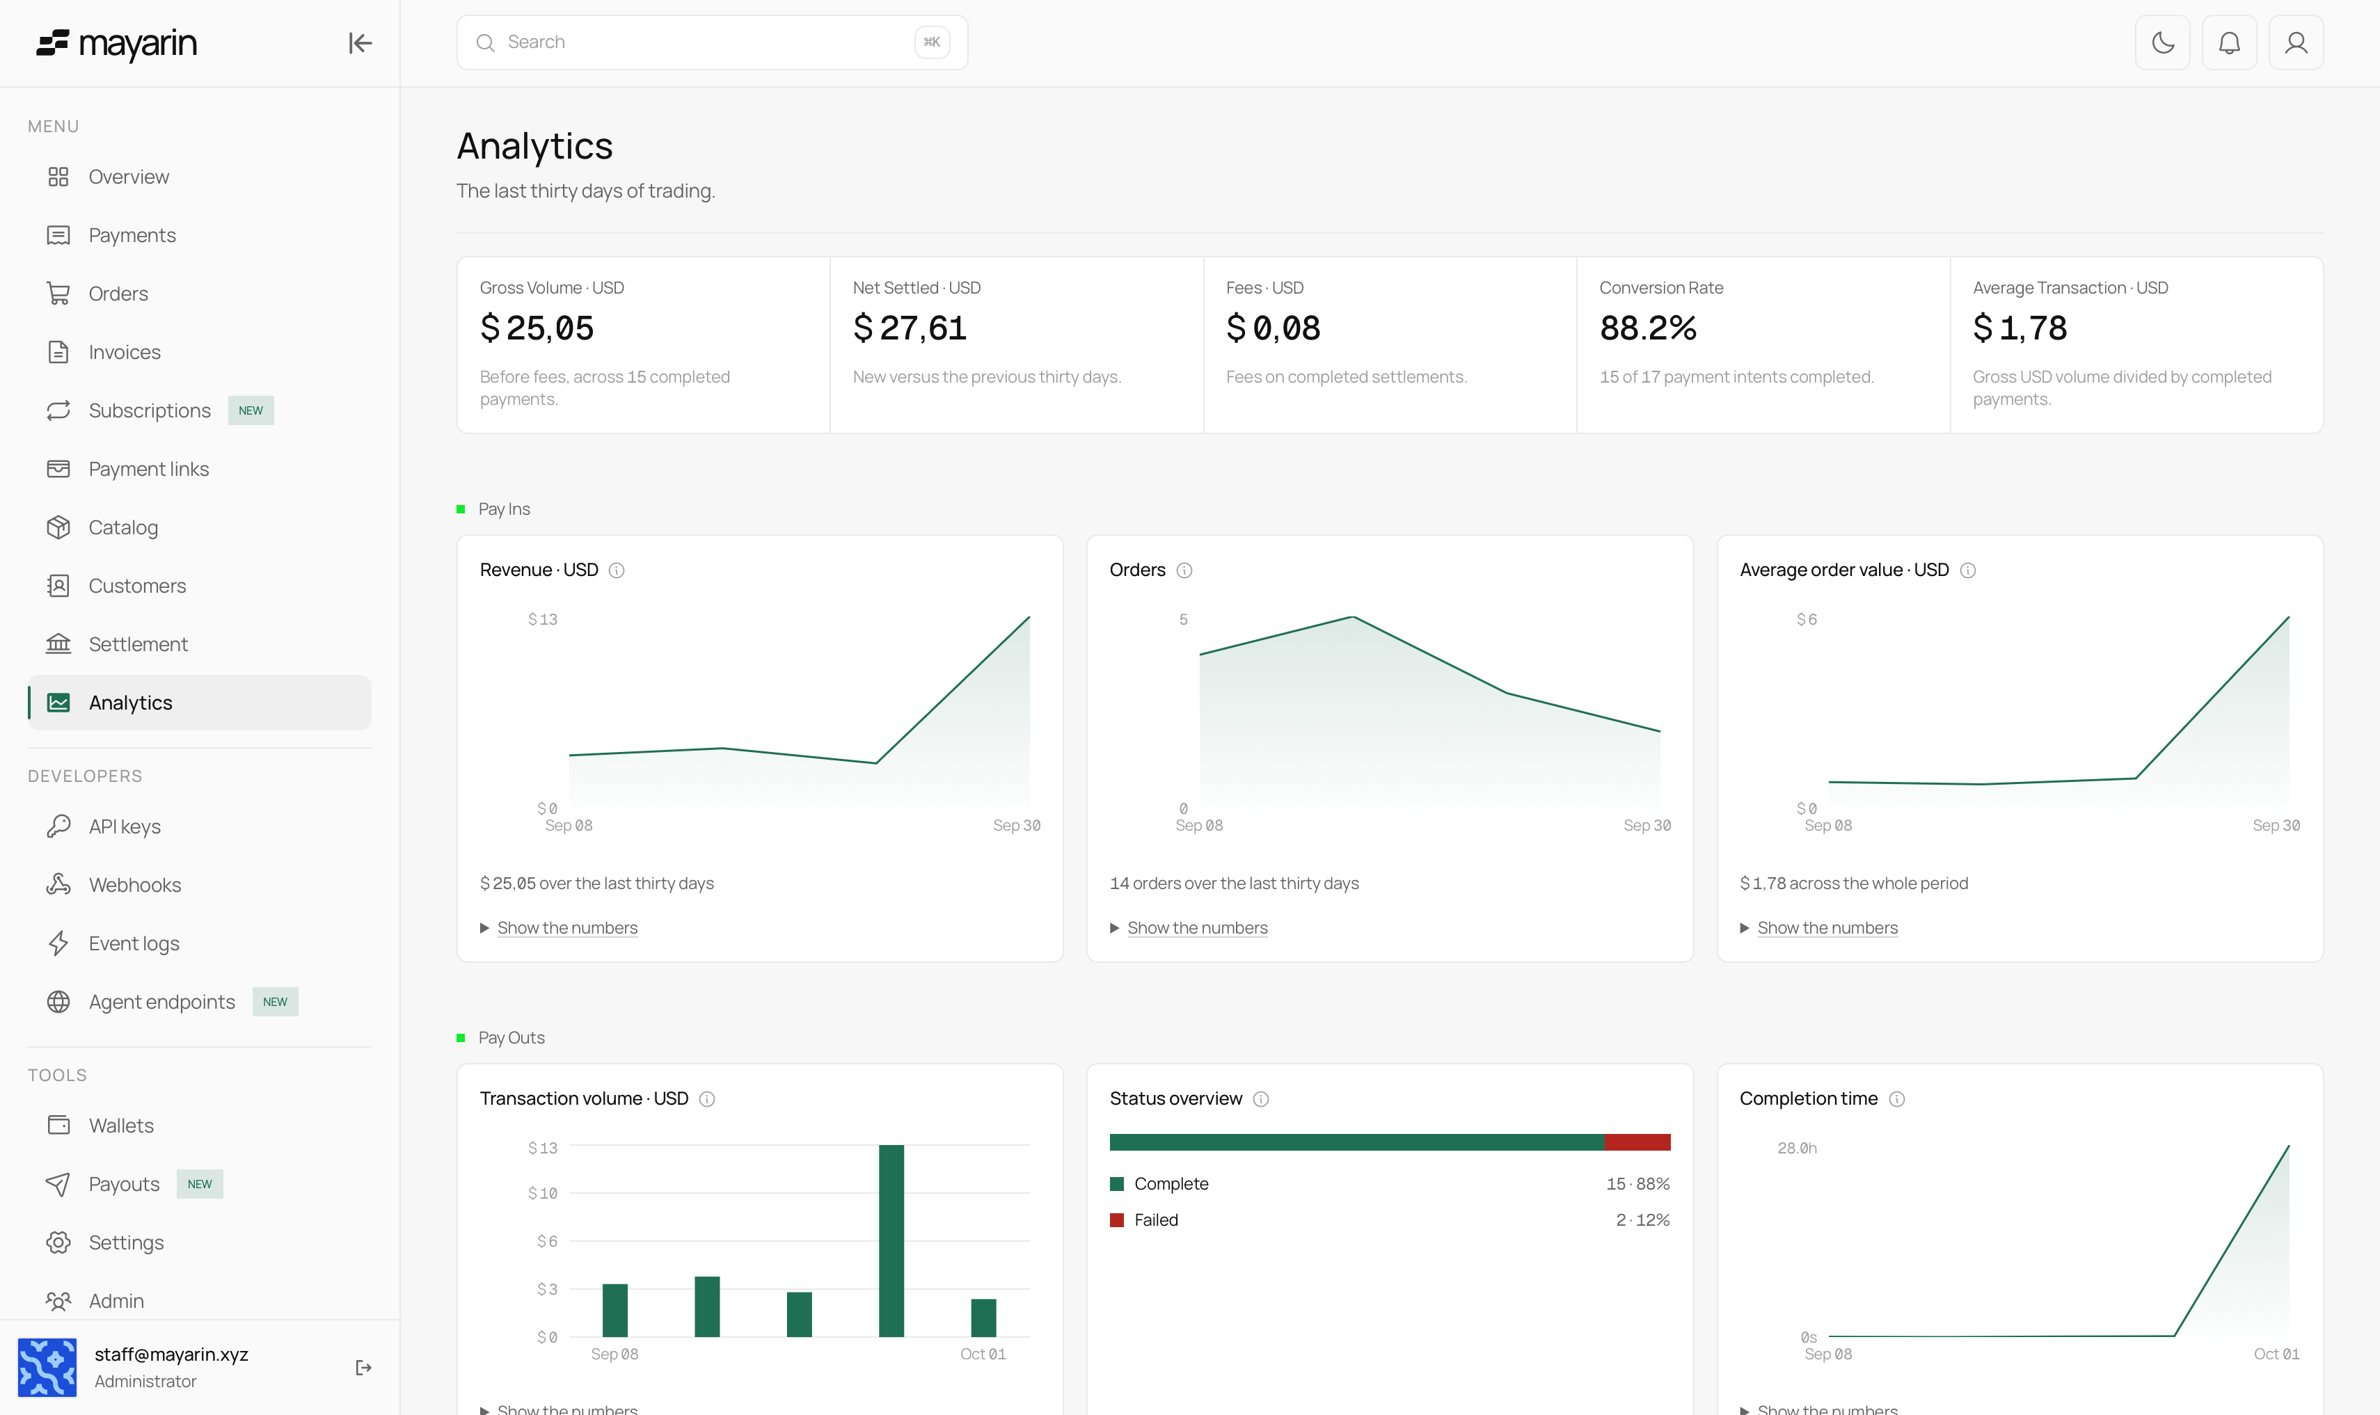Open Overview from the menu
The image size is (2380, 1415).
pyautogui.click(x=199, y=177)
